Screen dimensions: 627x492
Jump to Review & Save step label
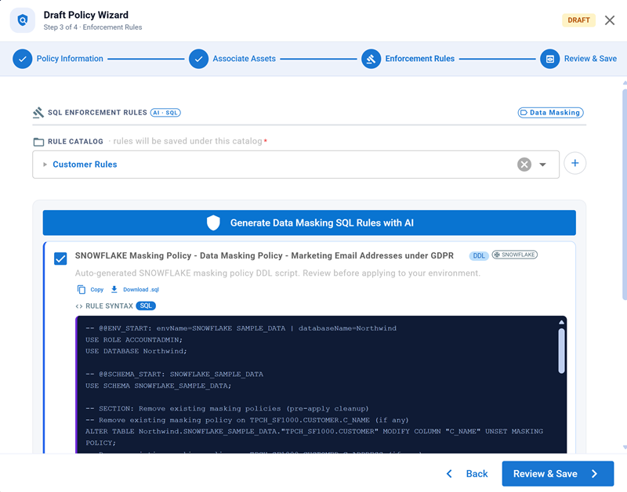click(590, 59)
